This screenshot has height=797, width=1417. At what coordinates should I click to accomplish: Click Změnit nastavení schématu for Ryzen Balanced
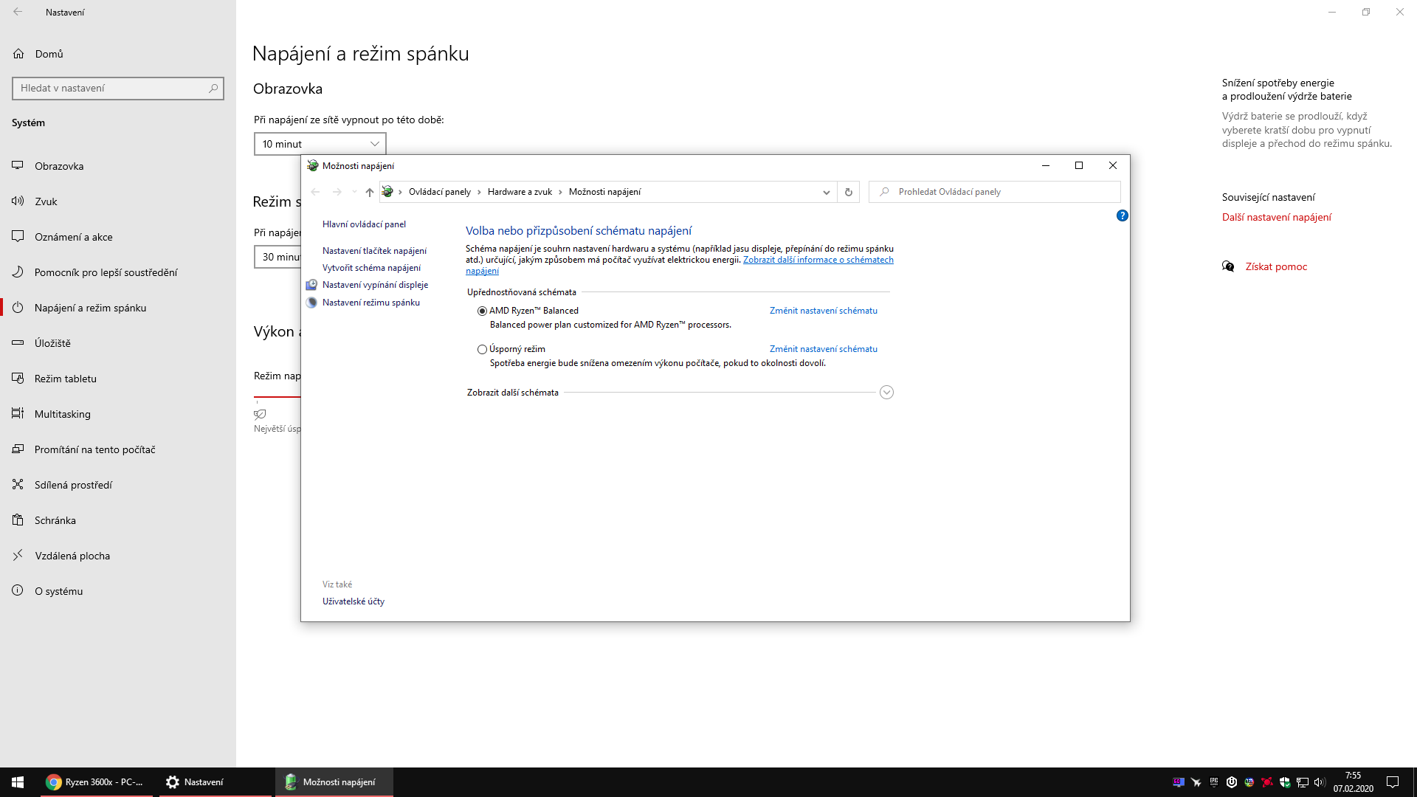[823, 311]
